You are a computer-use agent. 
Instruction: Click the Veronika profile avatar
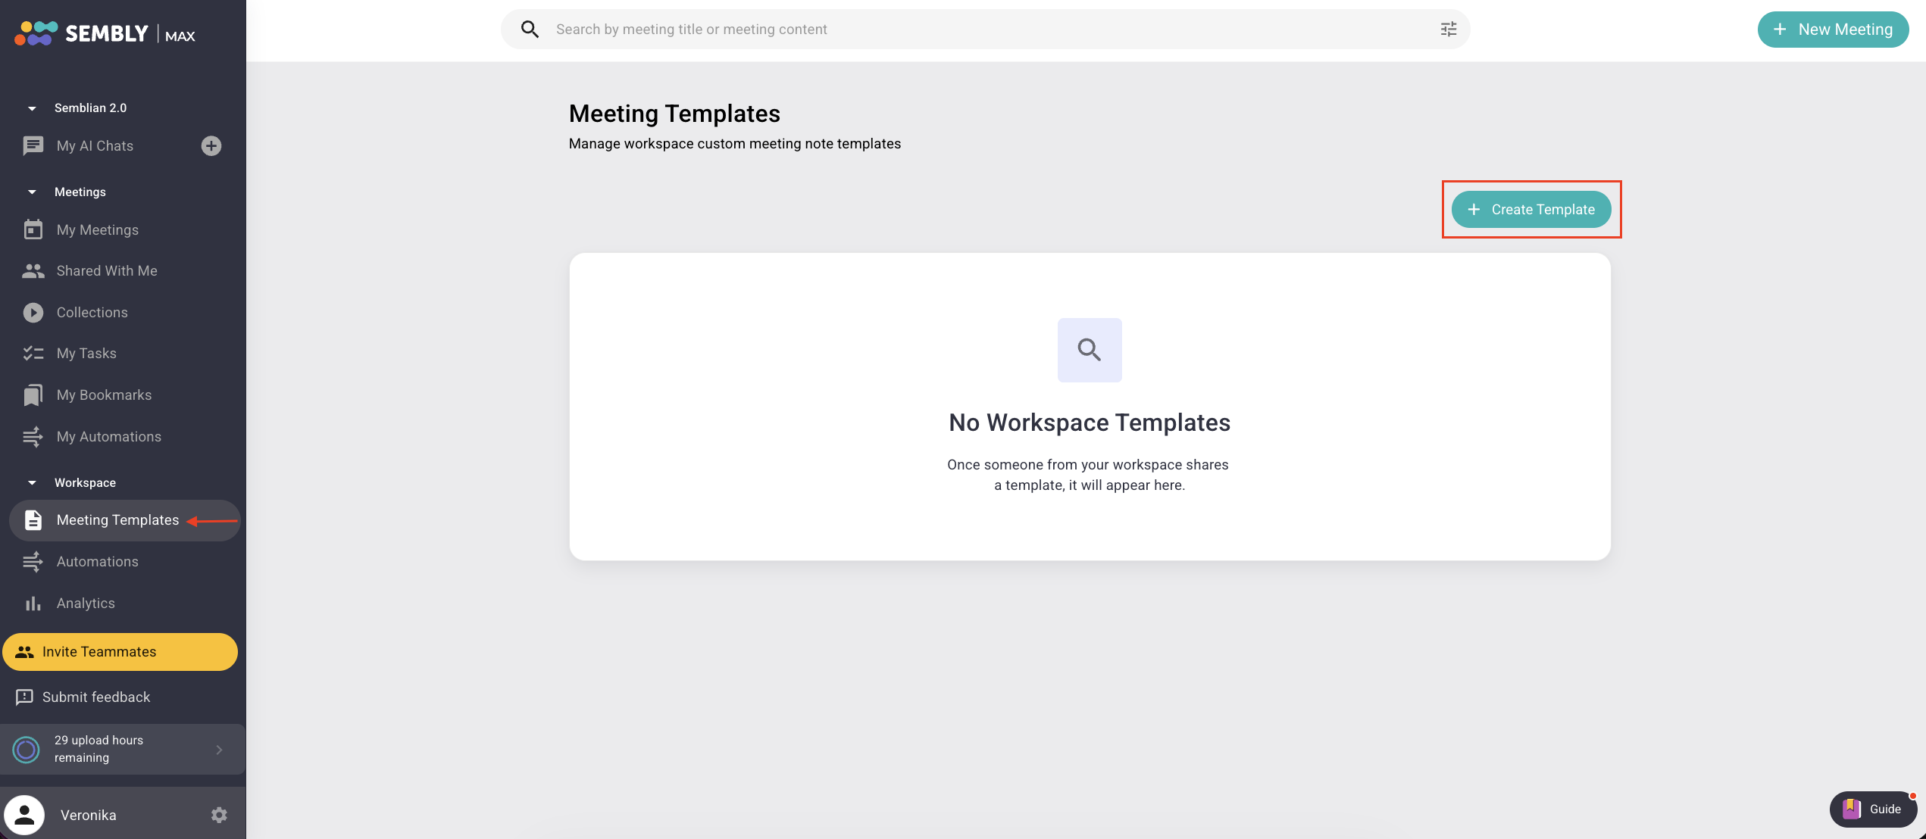coord(24,815)
